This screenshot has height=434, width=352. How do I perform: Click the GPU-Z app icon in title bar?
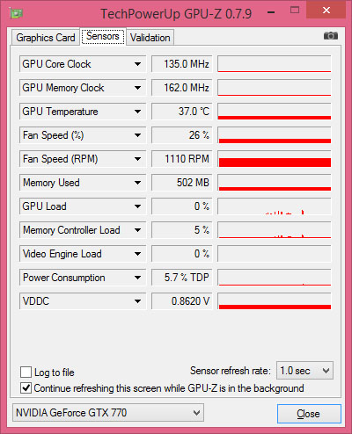coord(16,13)
